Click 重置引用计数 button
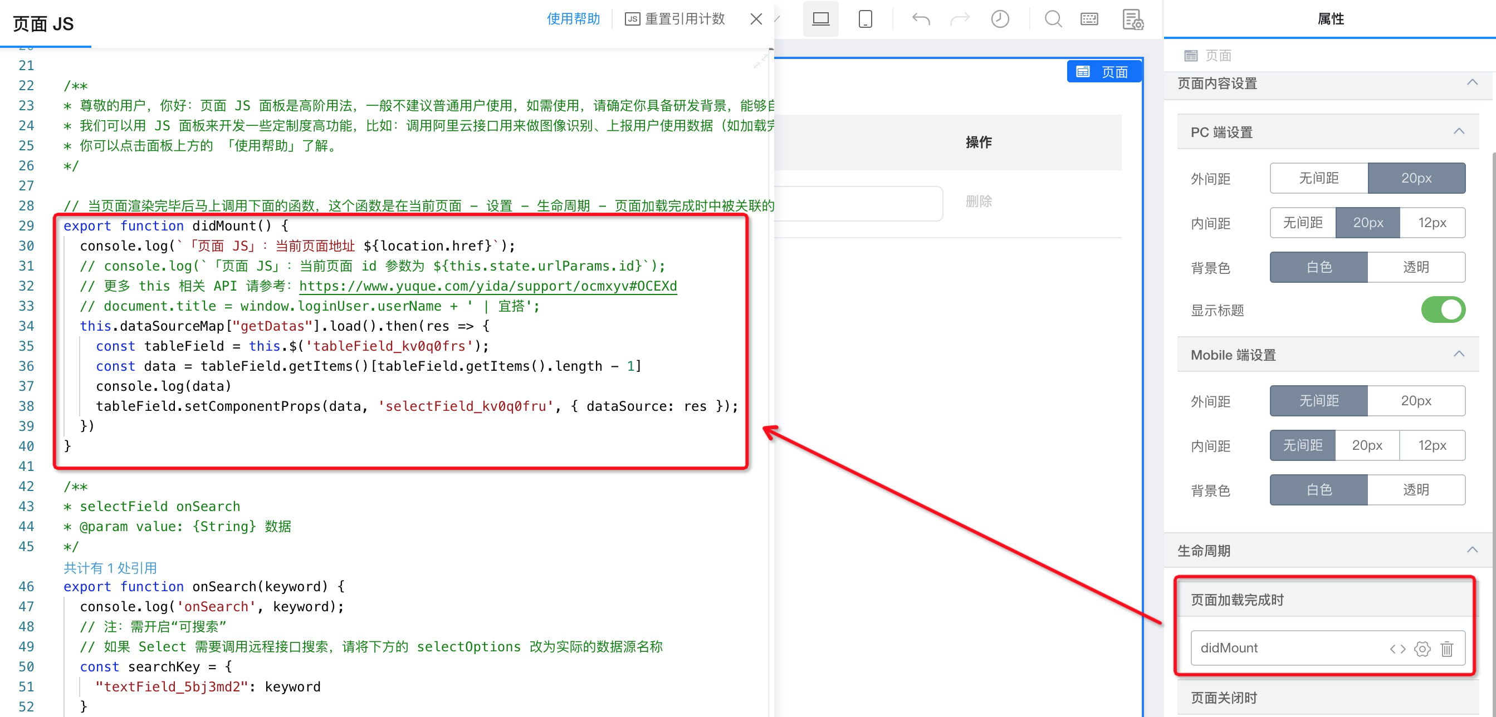The height and width of the screenshot is (717, 1496). pos(675,19)
